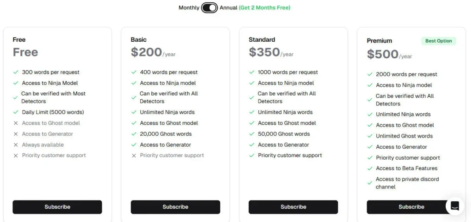Screen dimensions: 471x222
Task: Click the Best Option badge
Action: [438, 41]
